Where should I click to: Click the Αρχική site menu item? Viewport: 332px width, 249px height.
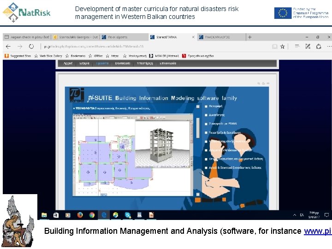[68, 63]
